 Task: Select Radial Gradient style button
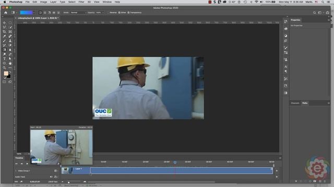45,12
